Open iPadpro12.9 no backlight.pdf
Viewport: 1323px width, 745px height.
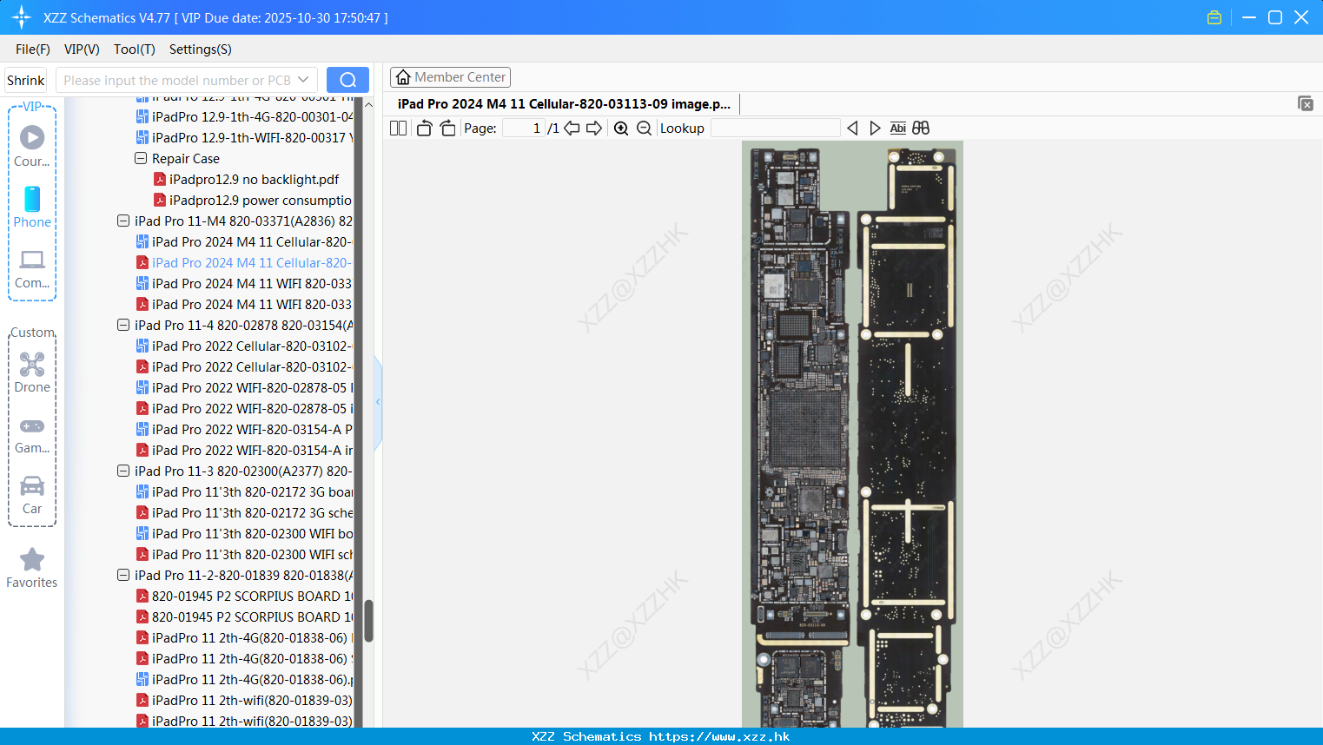pyautogui.click(x=254, y=179)
